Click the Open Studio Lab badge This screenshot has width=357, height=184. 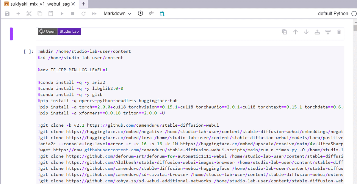pos(59,32)
